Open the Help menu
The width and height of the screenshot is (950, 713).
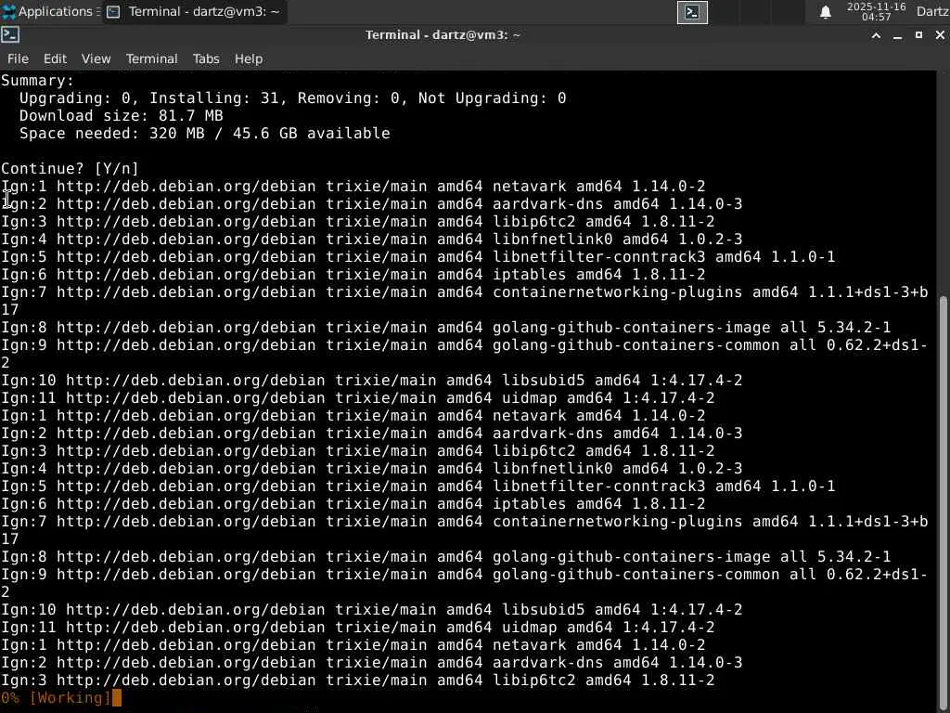(x=249, y=58)
